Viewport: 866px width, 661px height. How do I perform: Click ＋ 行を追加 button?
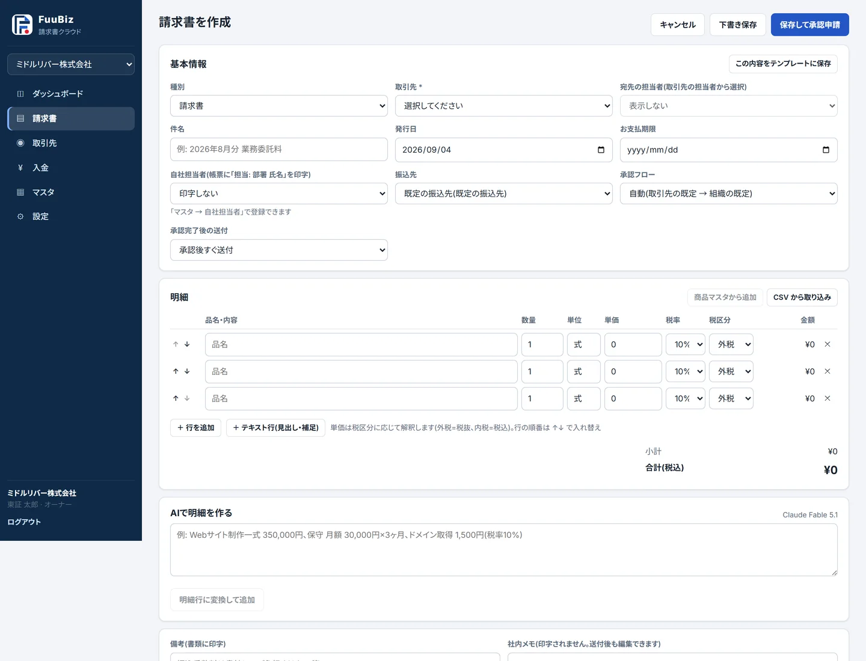point(196,428)
